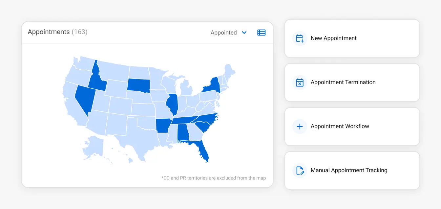Open Manual Appointment Tracking card
Screen dimensions: 441x209
click(x=352, y=171)
